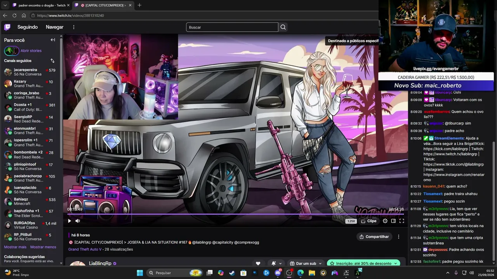The image size is (497, 279).
Task: Open the LiaBlingRp channel name
Action: (x=100, y=263)
